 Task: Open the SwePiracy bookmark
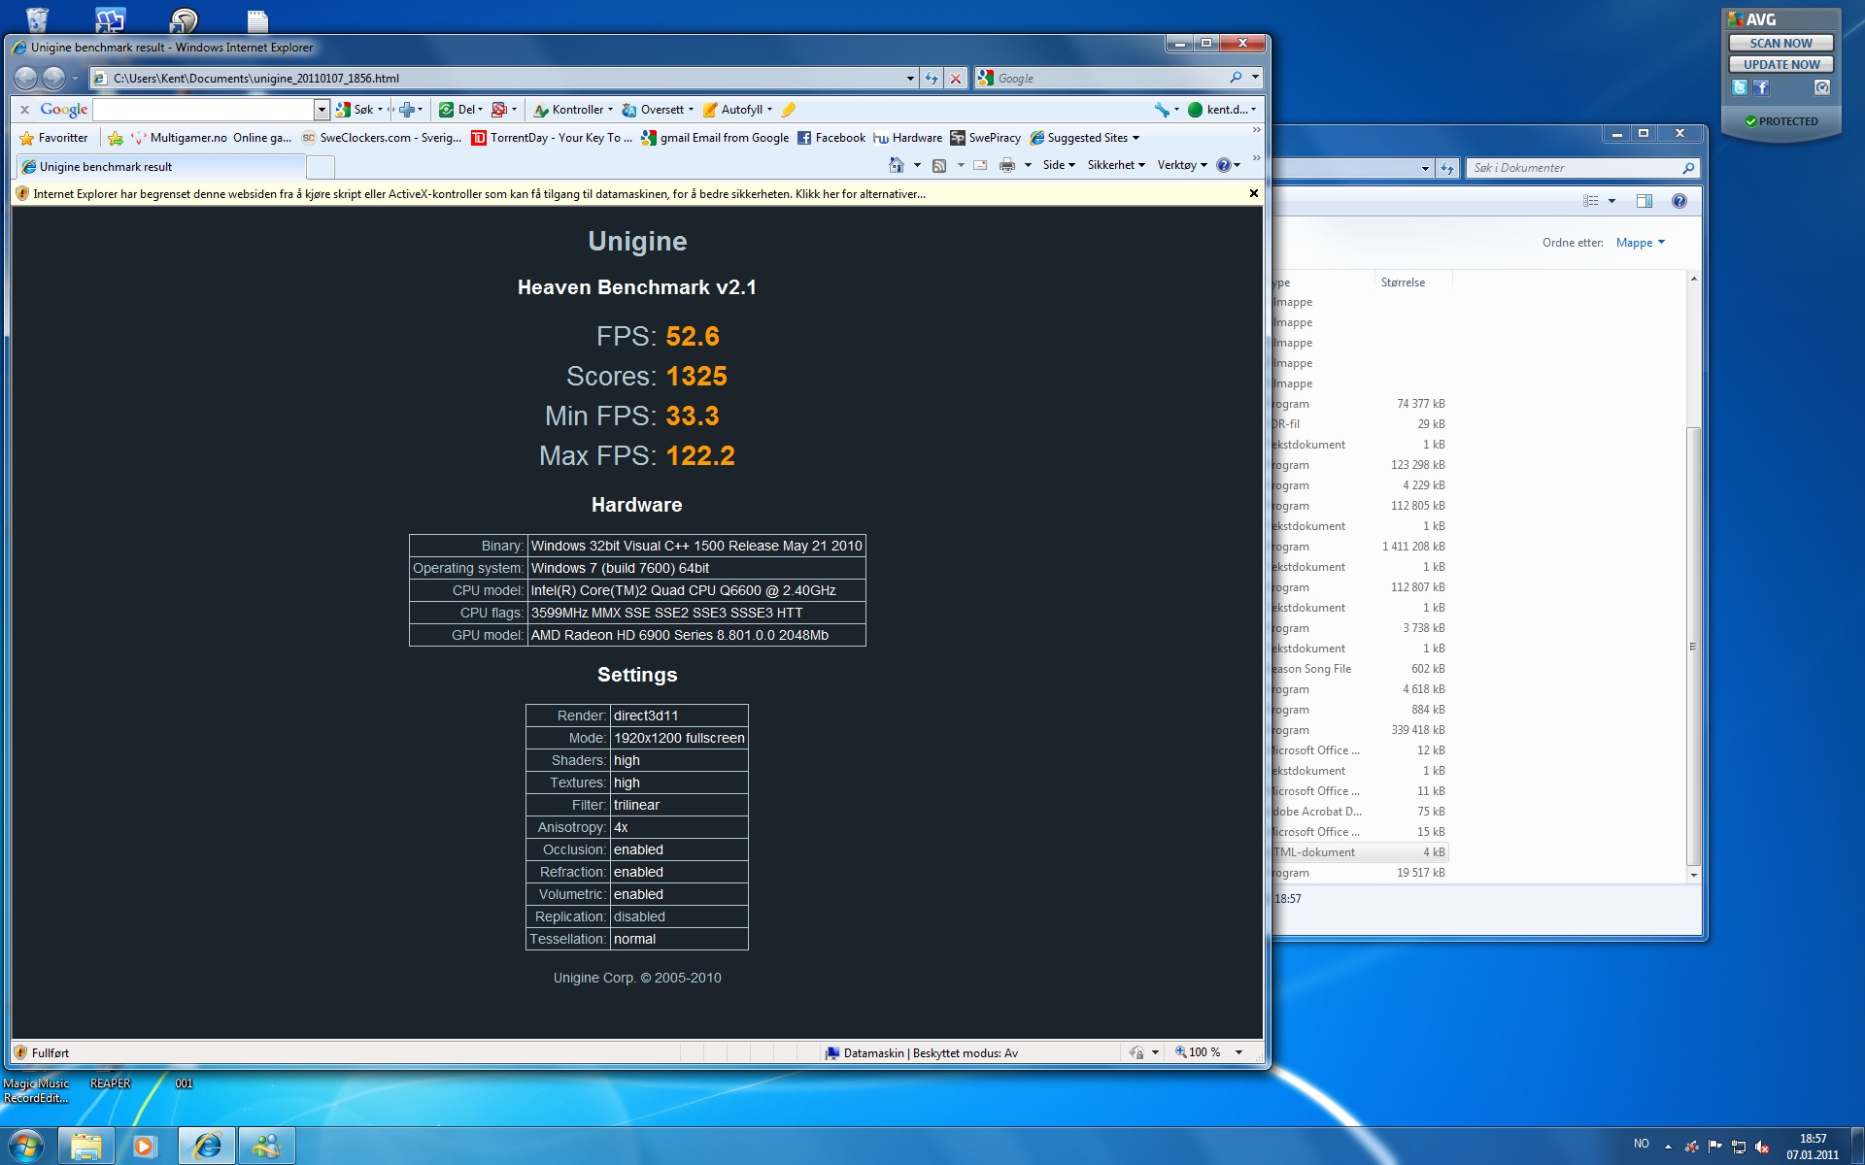click(986, 138)
